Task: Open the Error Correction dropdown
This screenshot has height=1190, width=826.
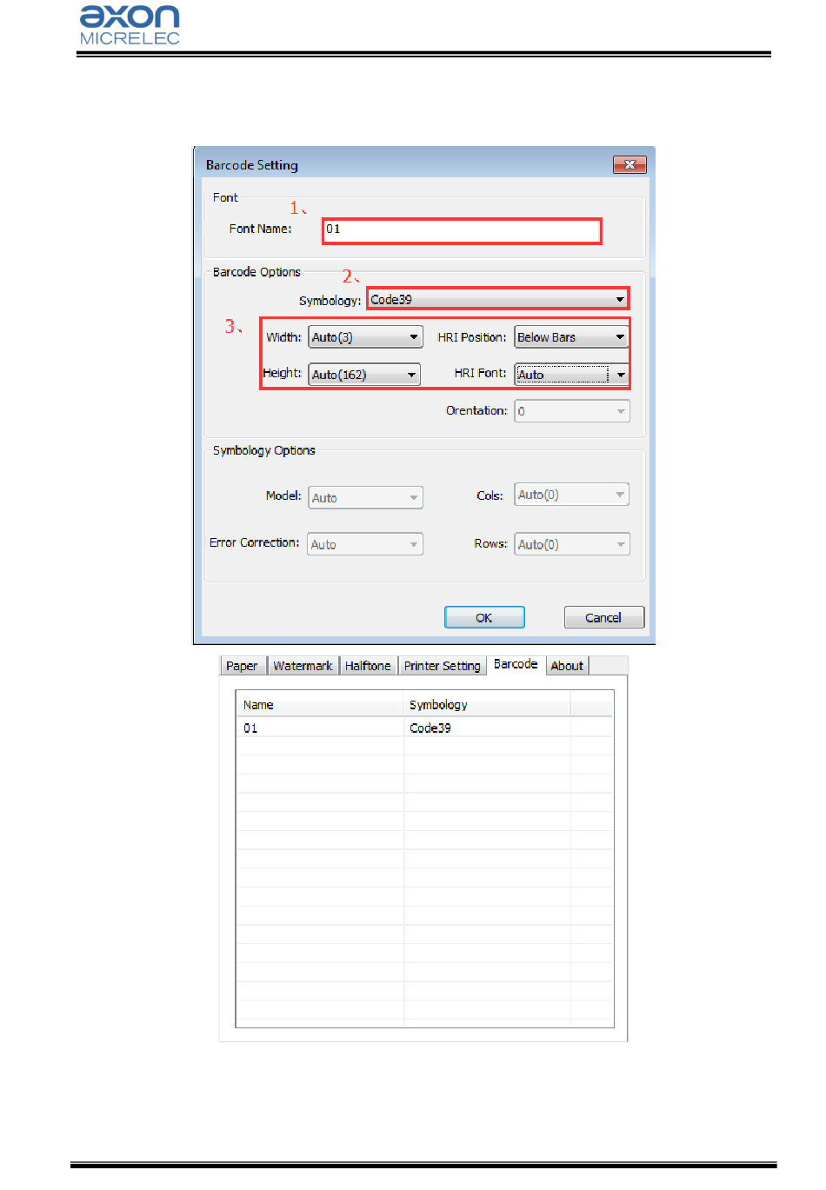Action: coord(365,544)
